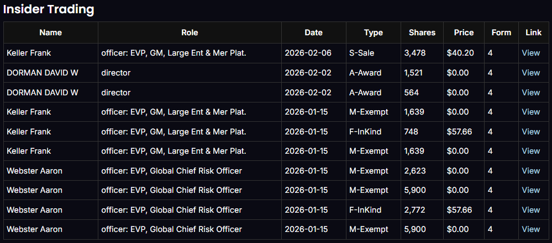
Task: Click the Role column header
Action: [x=190, y=33]
